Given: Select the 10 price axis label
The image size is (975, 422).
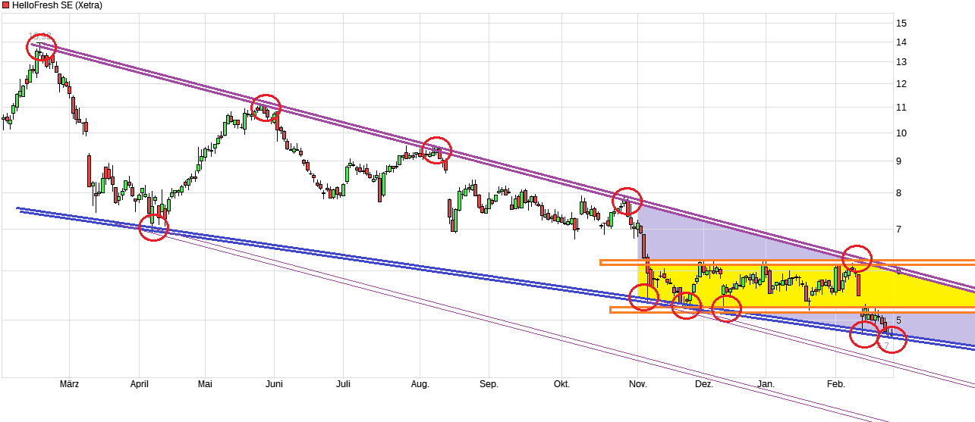Looking at the screenshot, I should click(x=901, y=133).
